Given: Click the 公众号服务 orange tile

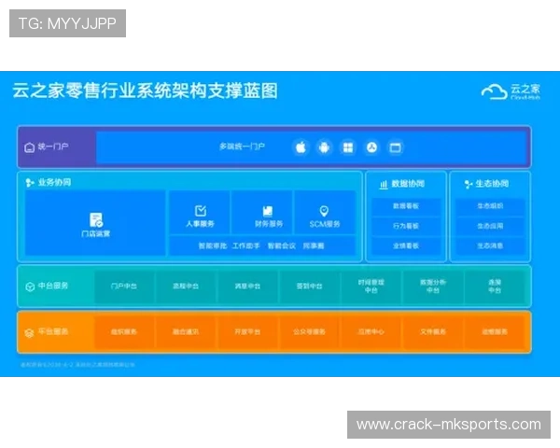Looking at the screenshot, I should [309, 332].
